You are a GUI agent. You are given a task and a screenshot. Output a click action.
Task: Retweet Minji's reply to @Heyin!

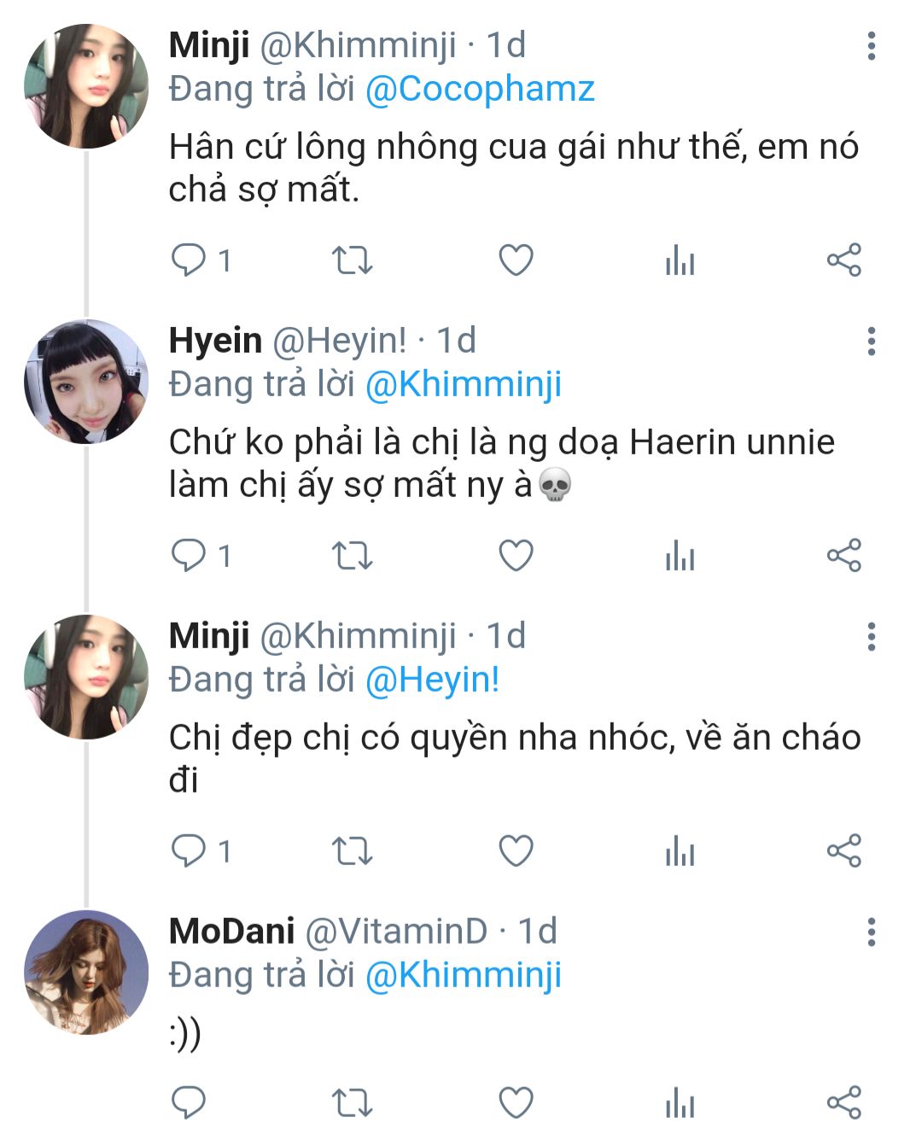352,851
